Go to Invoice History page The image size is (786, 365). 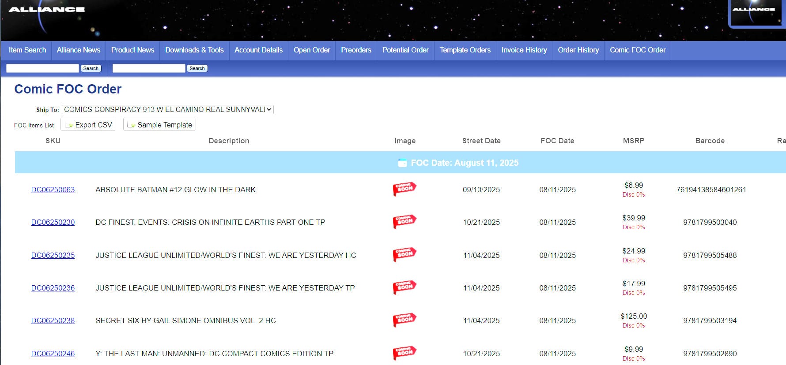[x=524, y=50]
